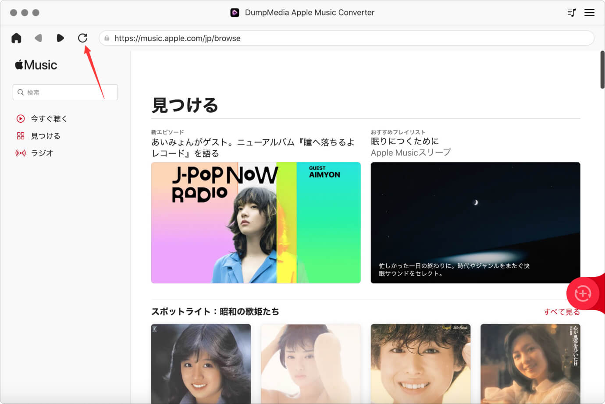Click すべて見る link
Image resolution: width=605 pixels, height=404 pixels.
click(x=562, y=312)
